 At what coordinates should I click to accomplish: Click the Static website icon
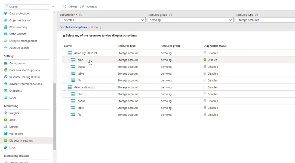(x=6, y=34)
